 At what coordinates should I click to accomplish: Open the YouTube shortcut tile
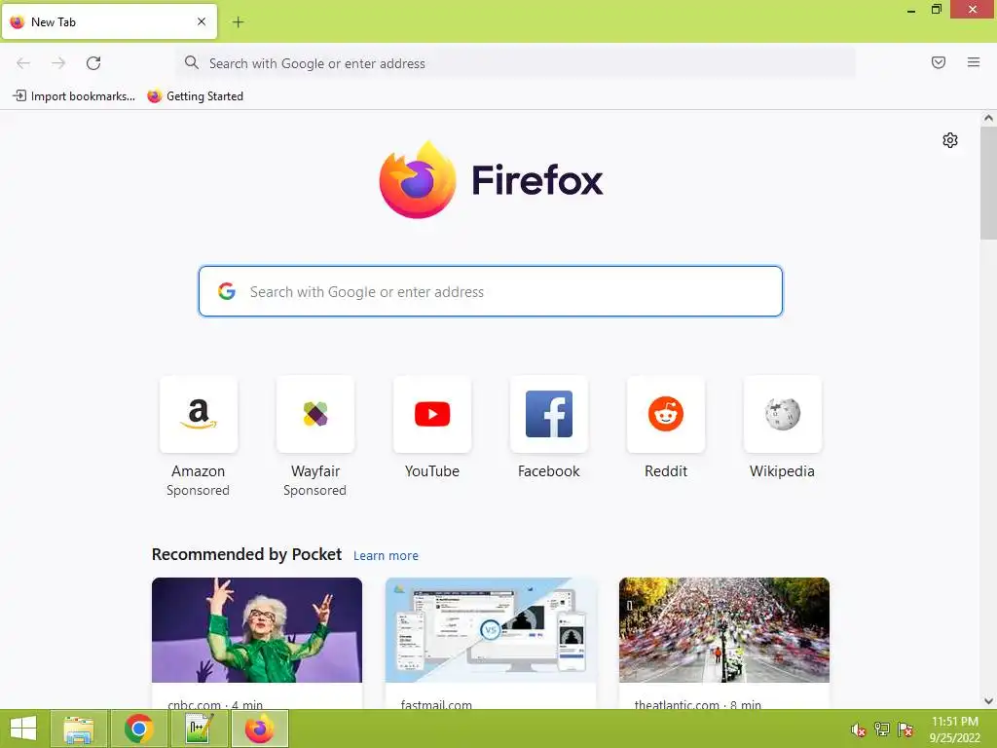pos(432,414)
